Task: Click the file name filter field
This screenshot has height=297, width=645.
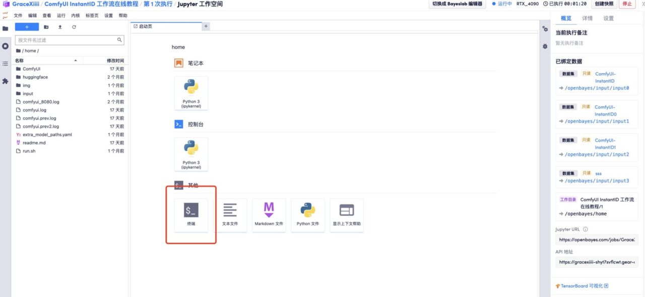Action: coord(67,40)
